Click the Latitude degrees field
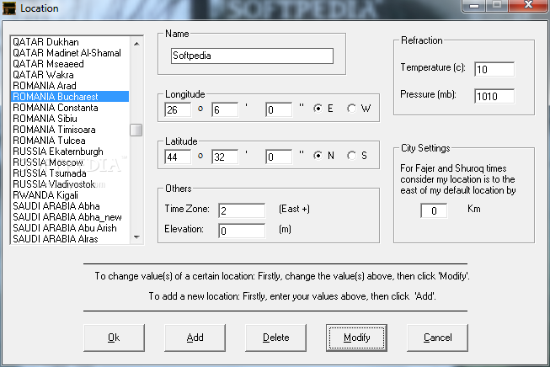The width and height of the screenshot is (550, 367). coord(178,157)
